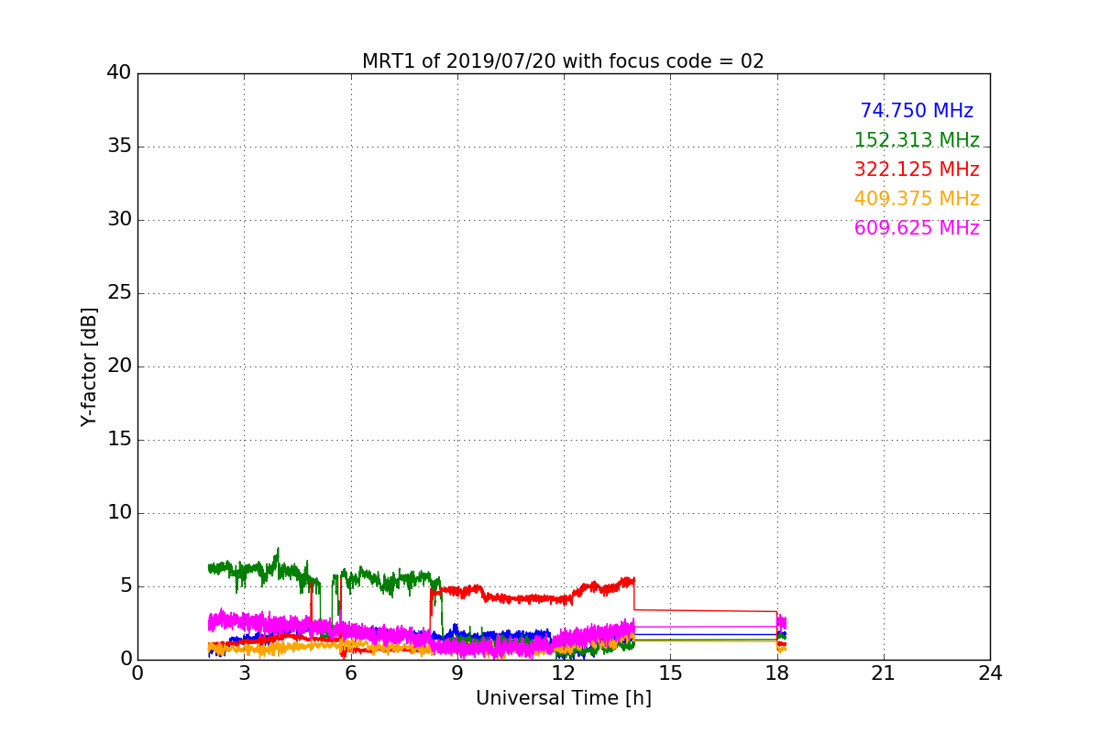Screen dimensions: 1100x733
Task: Click x-axis tick label 15
Action: coord(670,673)
